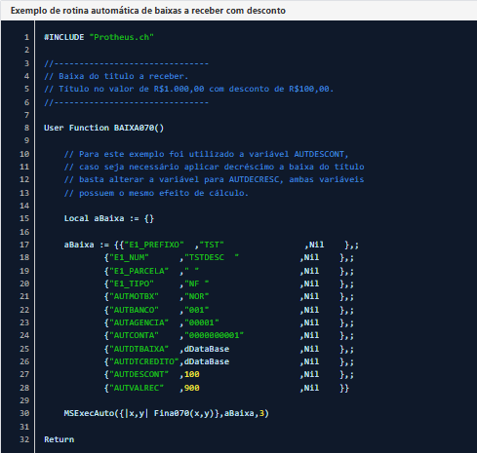Click the "AUTVALREC" key string

137,388
